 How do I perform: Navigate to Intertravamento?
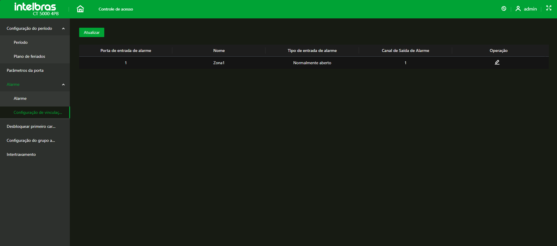(21, 155)
